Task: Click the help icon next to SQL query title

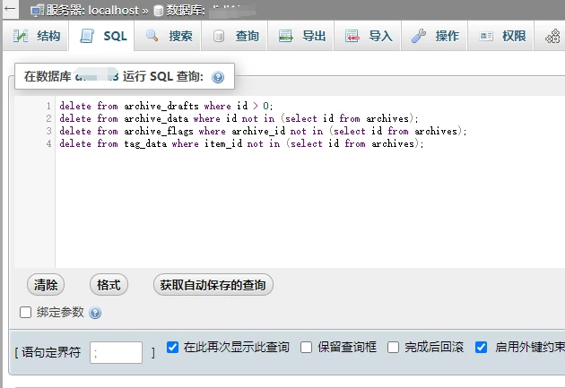Action: click(217, 77)
